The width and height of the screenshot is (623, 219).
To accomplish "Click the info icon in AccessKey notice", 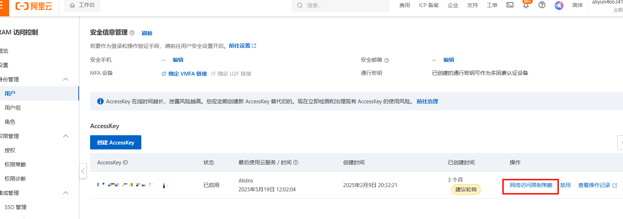I will click(x=100, y=102).
